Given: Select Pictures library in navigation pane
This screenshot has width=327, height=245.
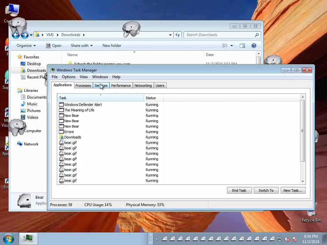Looking at the screenshot, I should [34, 111].
